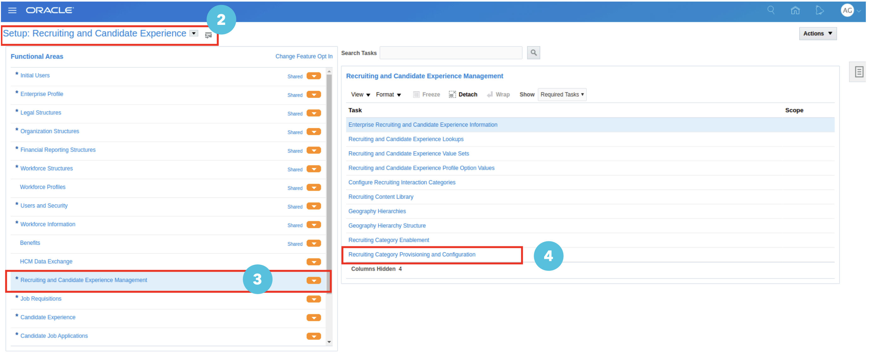Open the global search magnifier icon
The width and height of the screenshot is (869, 354).
(771, 10)
